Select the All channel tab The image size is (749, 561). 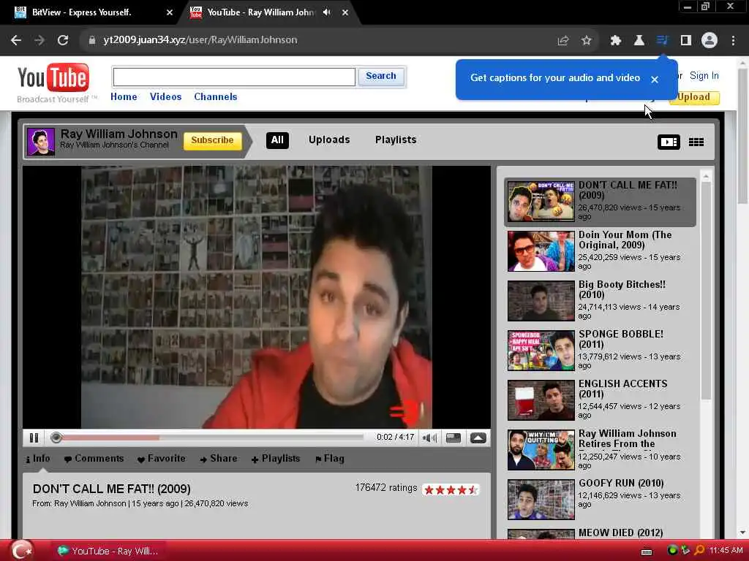pyautogui.click(x=277, y=140)
